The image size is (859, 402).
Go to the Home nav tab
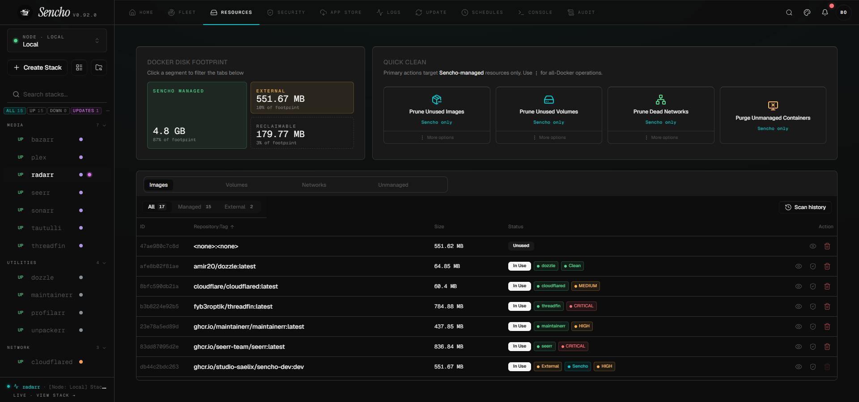pyautogui.click(x=141, y=13)
